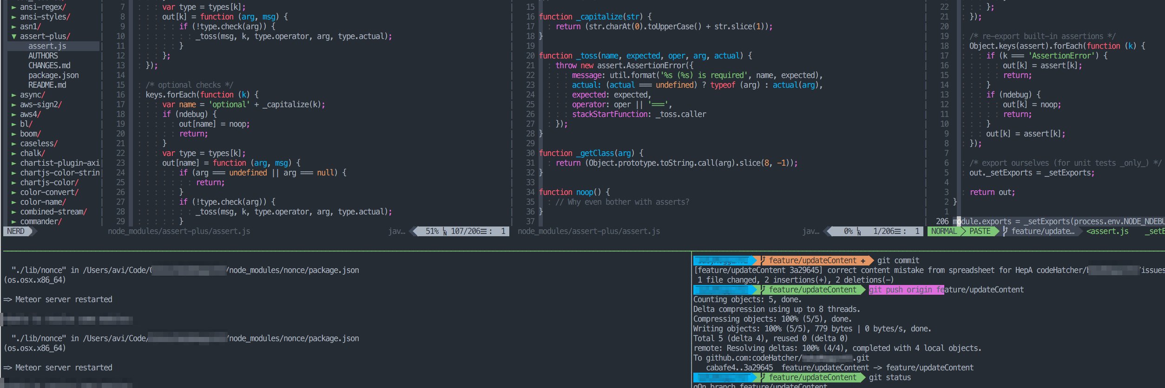Open the AUTHORS file
This screenshot has width=1165, height=388.
43,56
